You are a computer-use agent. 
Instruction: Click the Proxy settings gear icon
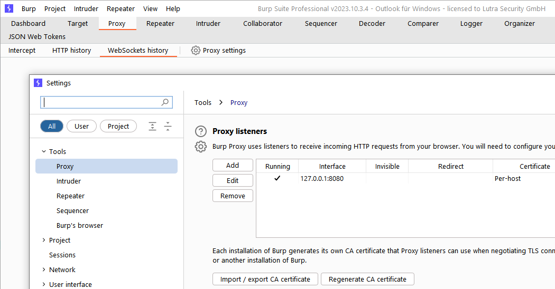coord(196,51)
